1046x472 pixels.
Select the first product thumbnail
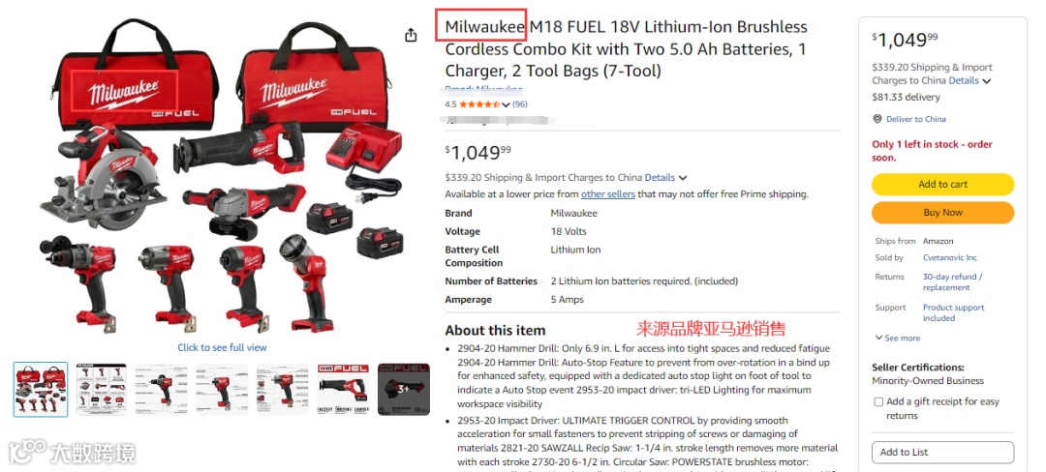click(41, 390)
